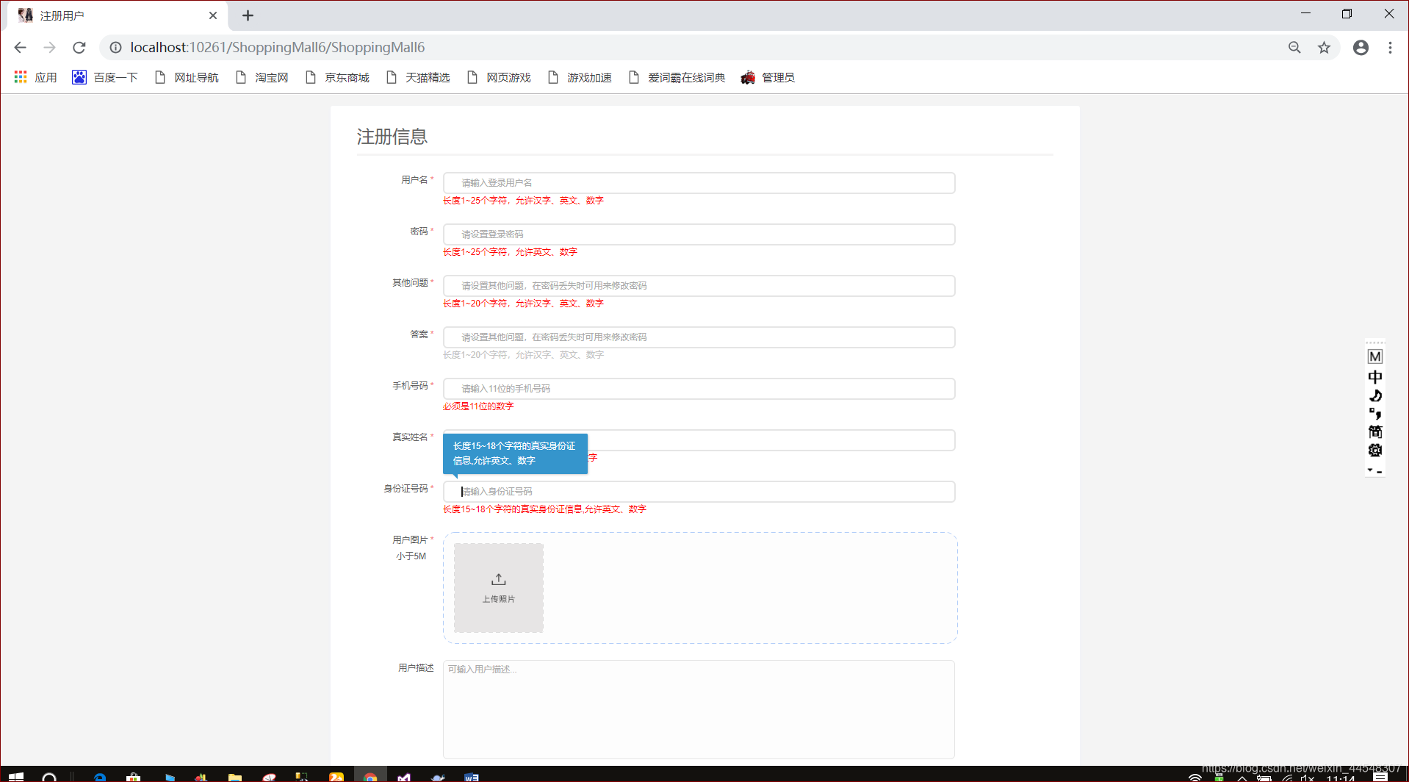Open the 京东商城 bookmark

[337, 77]
